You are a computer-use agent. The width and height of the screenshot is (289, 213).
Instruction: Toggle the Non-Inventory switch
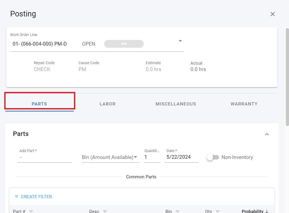pos(213,157)
